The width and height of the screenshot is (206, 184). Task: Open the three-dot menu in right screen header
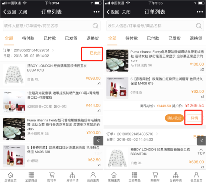pos(200,12)
